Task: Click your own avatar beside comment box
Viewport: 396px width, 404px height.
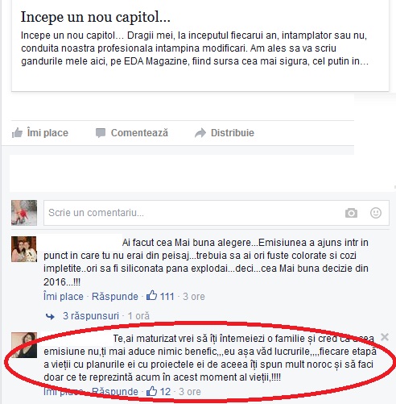Action: click(x=24, y=213)
